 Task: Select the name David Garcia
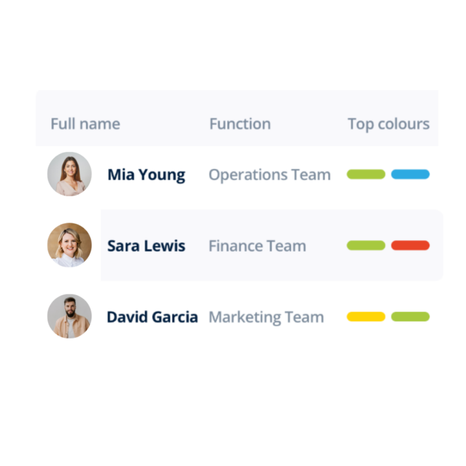pos(152,317)
